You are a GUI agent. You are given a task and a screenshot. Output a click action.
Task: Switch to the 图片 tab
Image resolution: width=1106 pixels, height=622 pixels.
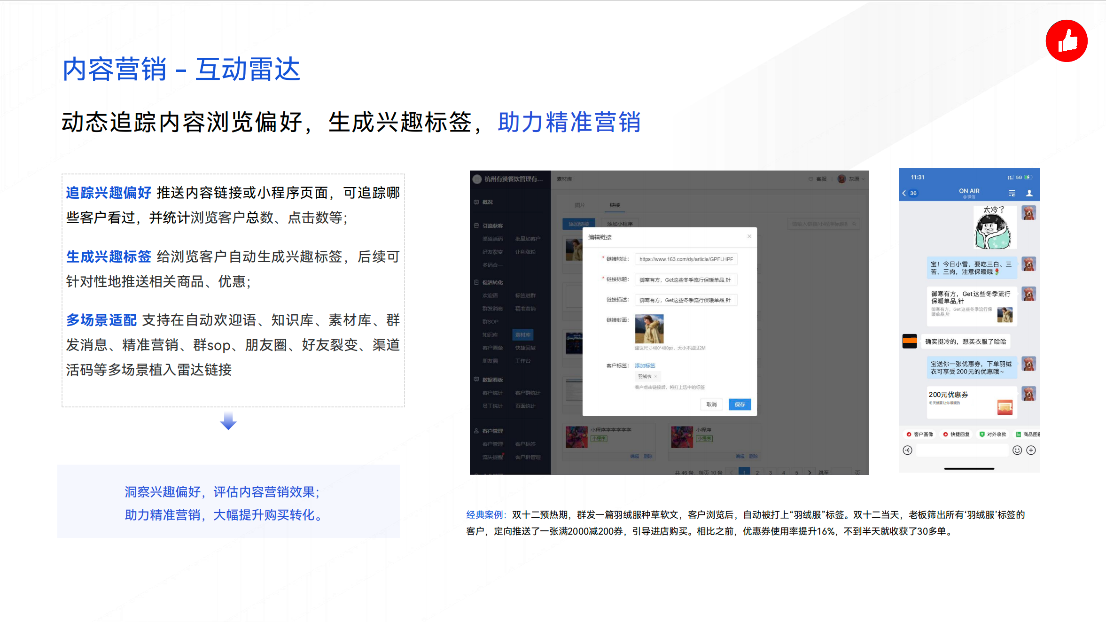(x=580, y=205)
